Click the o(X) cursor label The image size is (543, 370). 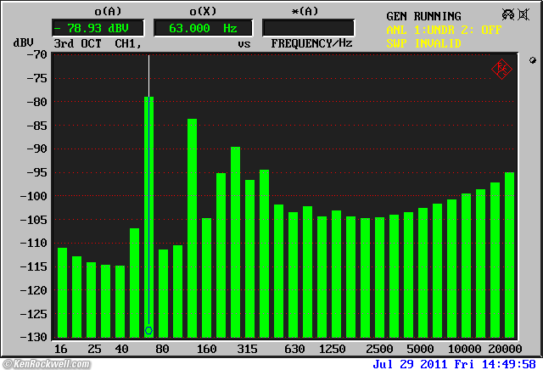tap(201, 11)
